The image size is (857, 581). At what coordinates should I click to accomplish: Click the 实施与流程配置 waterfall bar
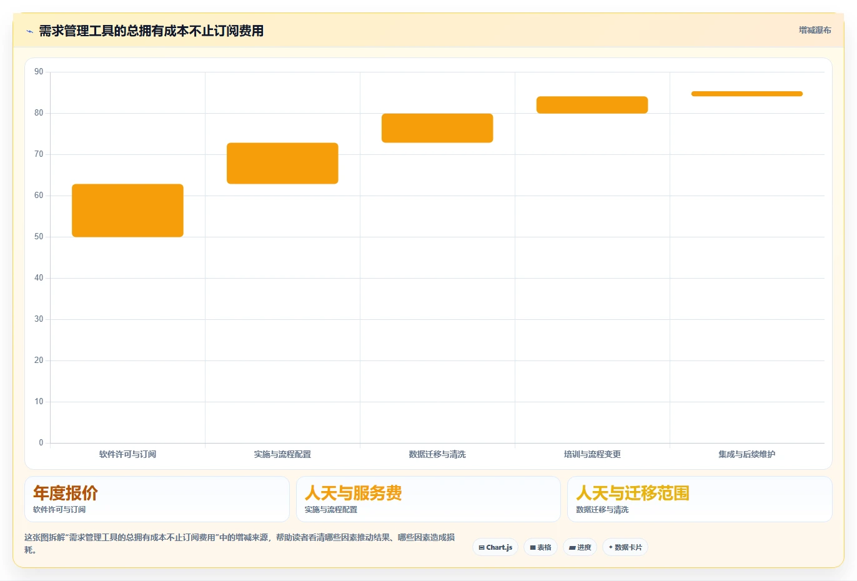pyautogui.click(x=282, y=163)
